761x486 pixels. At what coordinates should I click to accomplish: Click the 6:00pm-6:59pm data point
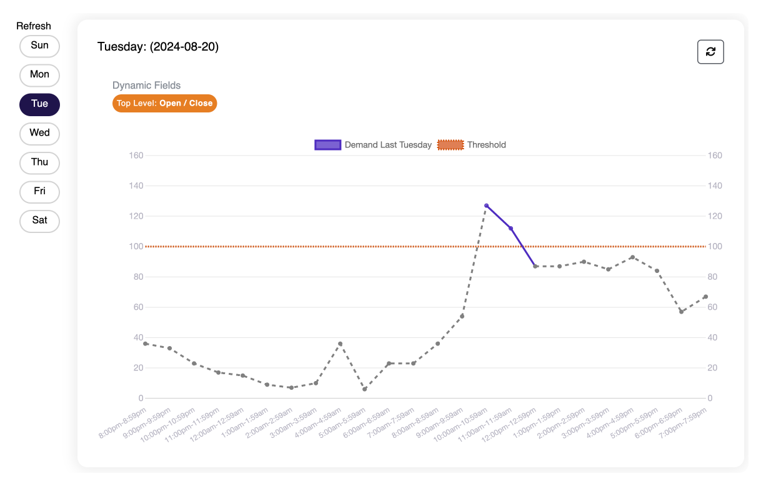pyautogui.click(x=681, y=311)
